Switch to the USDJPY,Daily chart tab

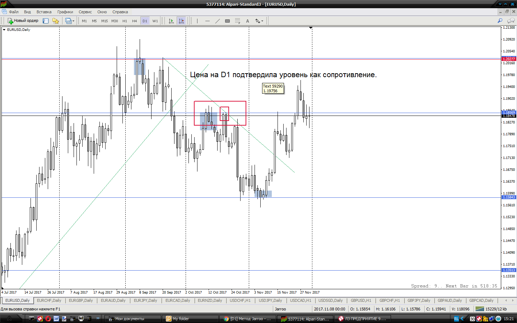coord(270,301)
